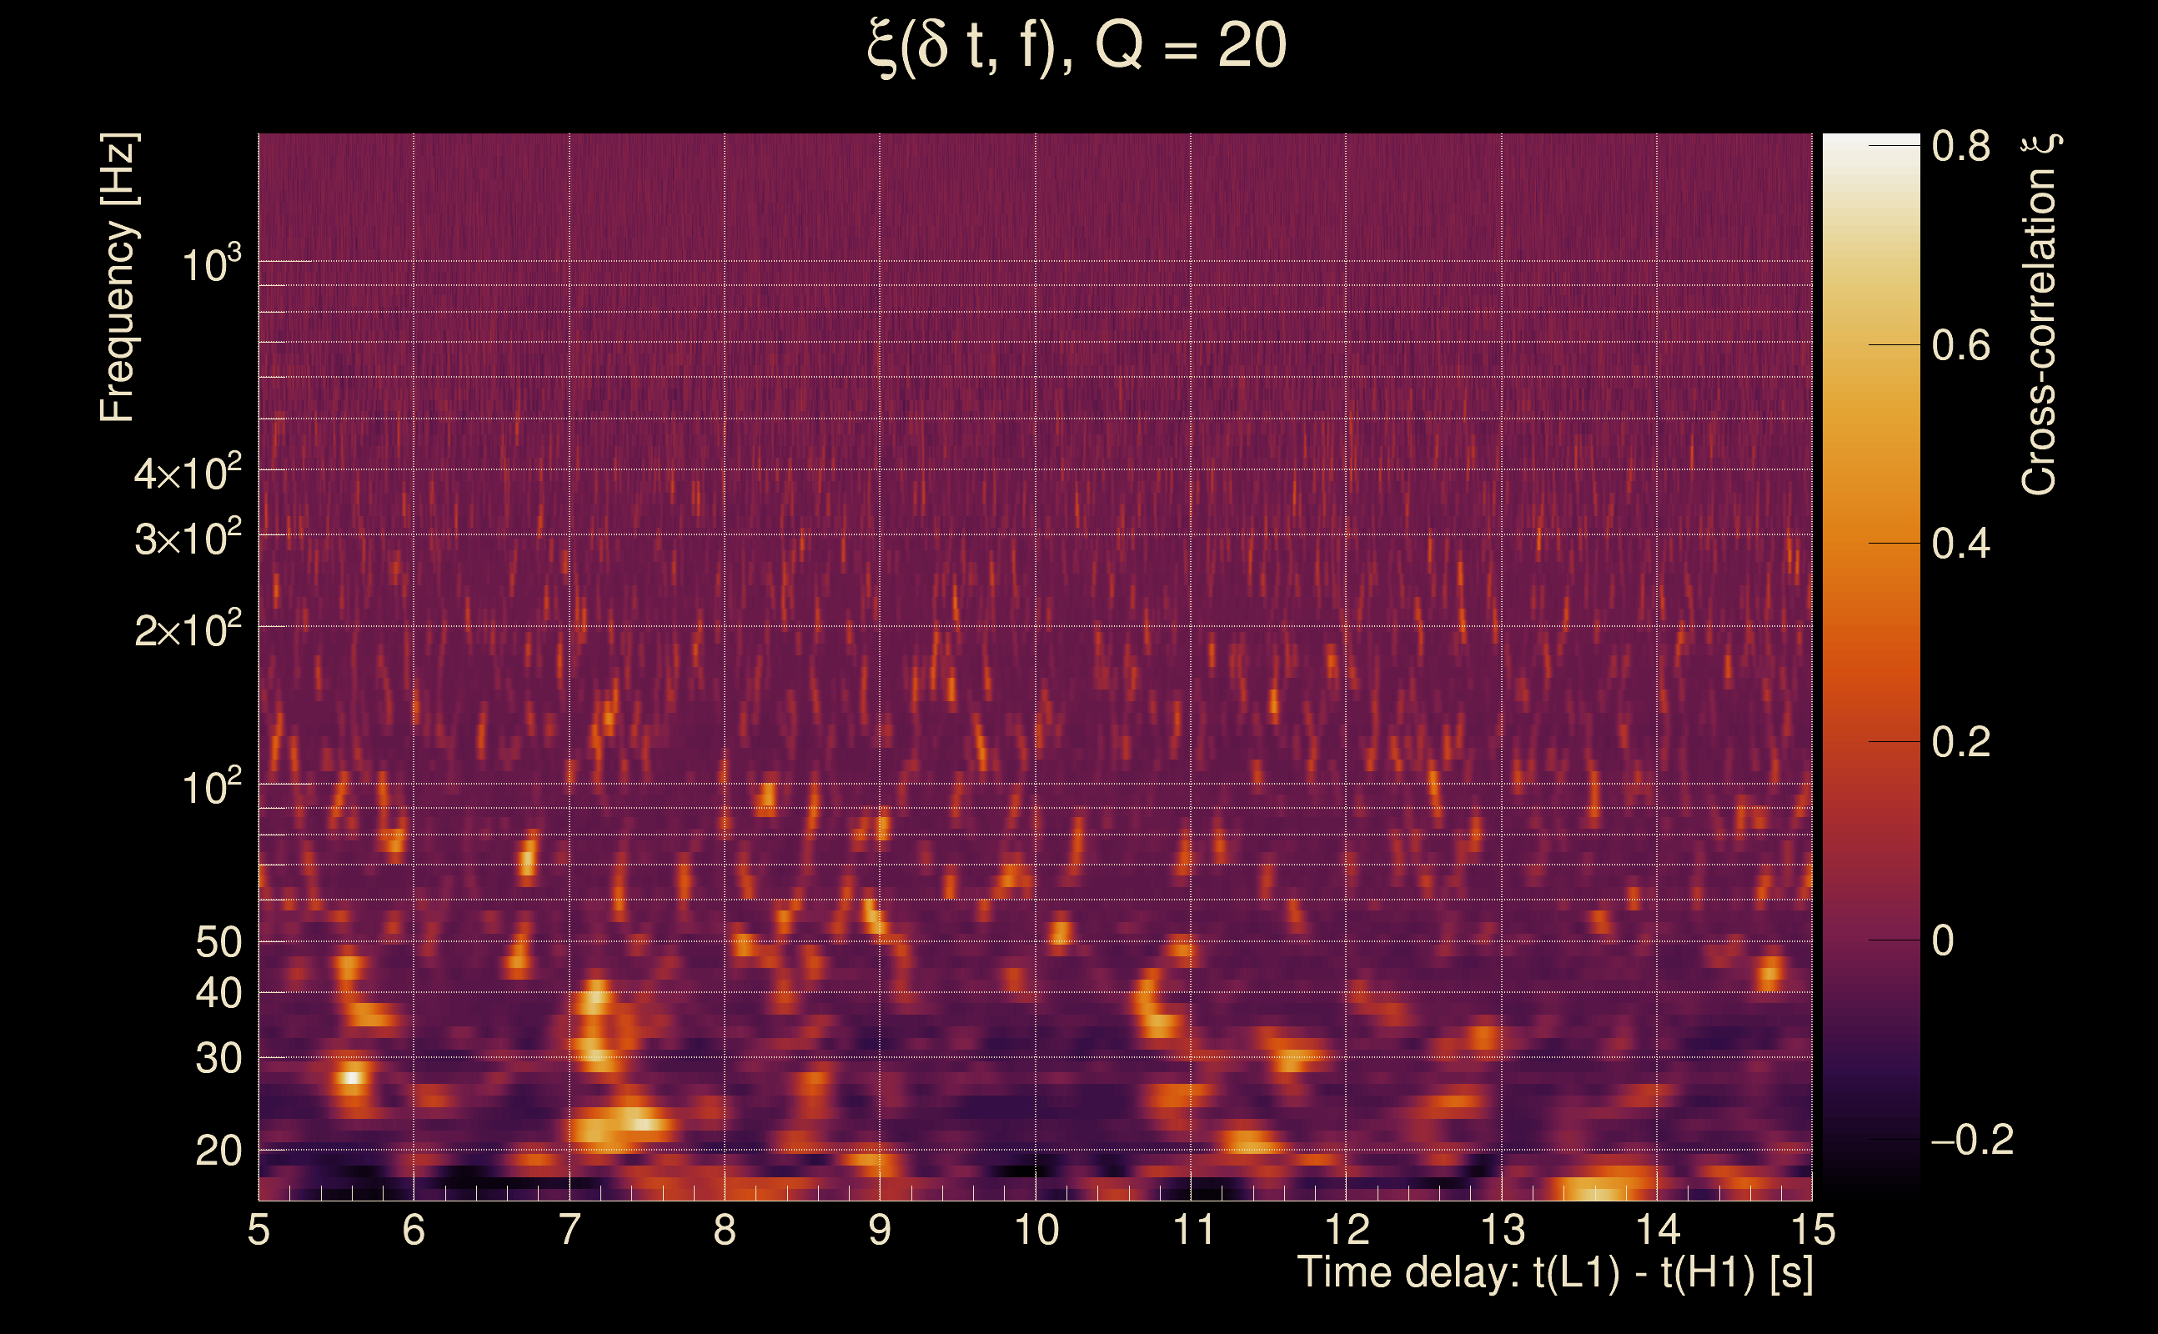Click the 0.4 colorbar tick label

click(x=1961, y=544)
